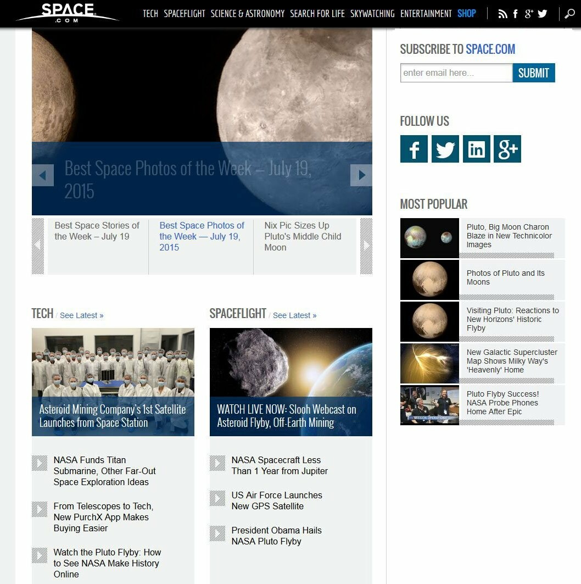Screen dimensions: 581x584
Task: Click arrow icon beside NASA Spacecraft Less Than 1 Year
Action: pos(217,463)
